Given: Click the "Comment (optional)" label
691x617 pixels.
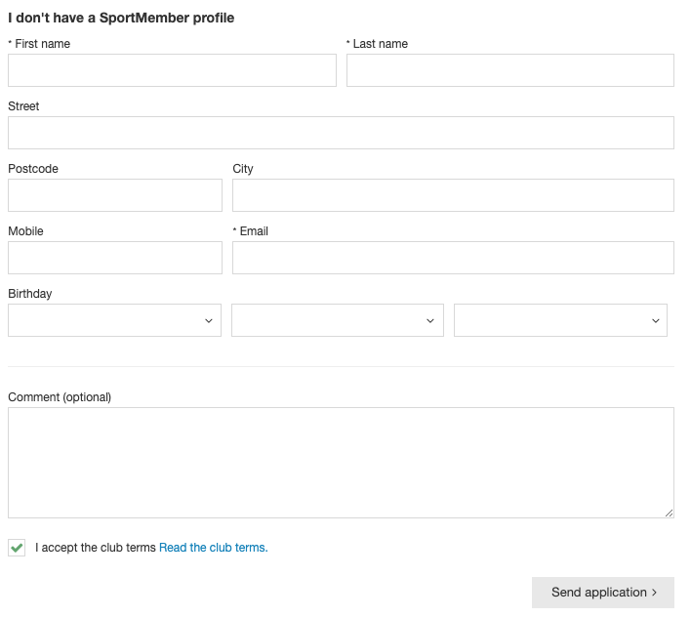Looking at the screenshot, I should point(60,397).
